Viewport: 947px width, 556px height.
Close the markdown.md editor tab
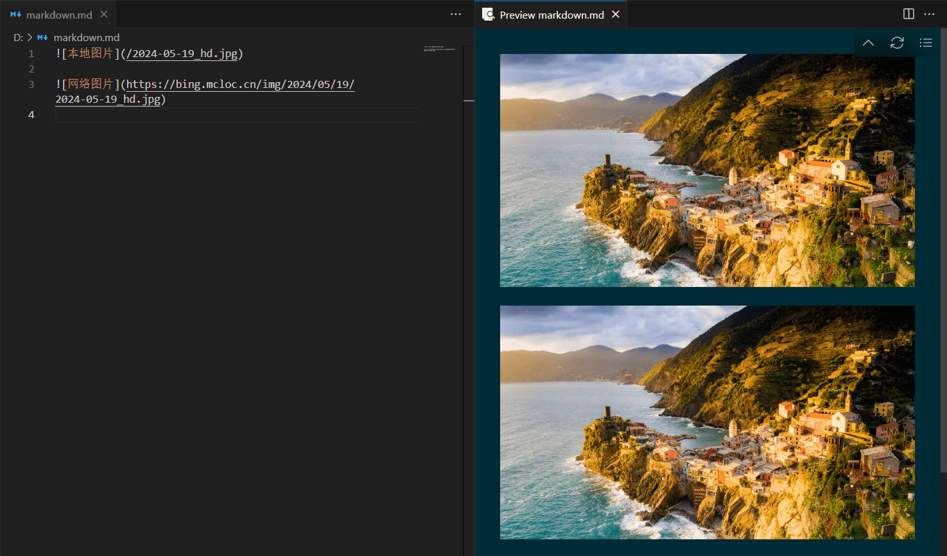coord(104,14)
